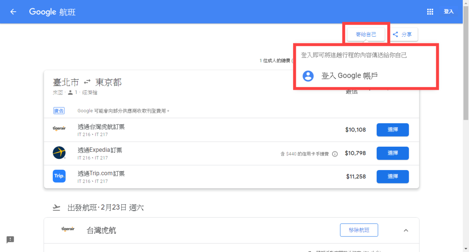Click the $10,108 price
Image resolution: width=469 pixels, height=252 pixels.
(x=356, y=130)
